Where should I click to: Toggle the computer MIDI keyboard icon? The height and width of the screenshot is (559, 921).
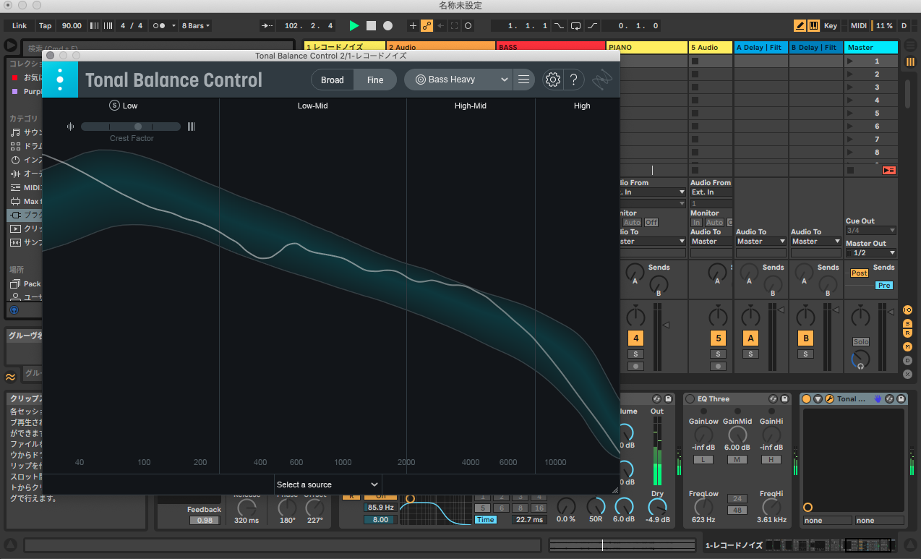pyautogui.click(x=813, y=25)
